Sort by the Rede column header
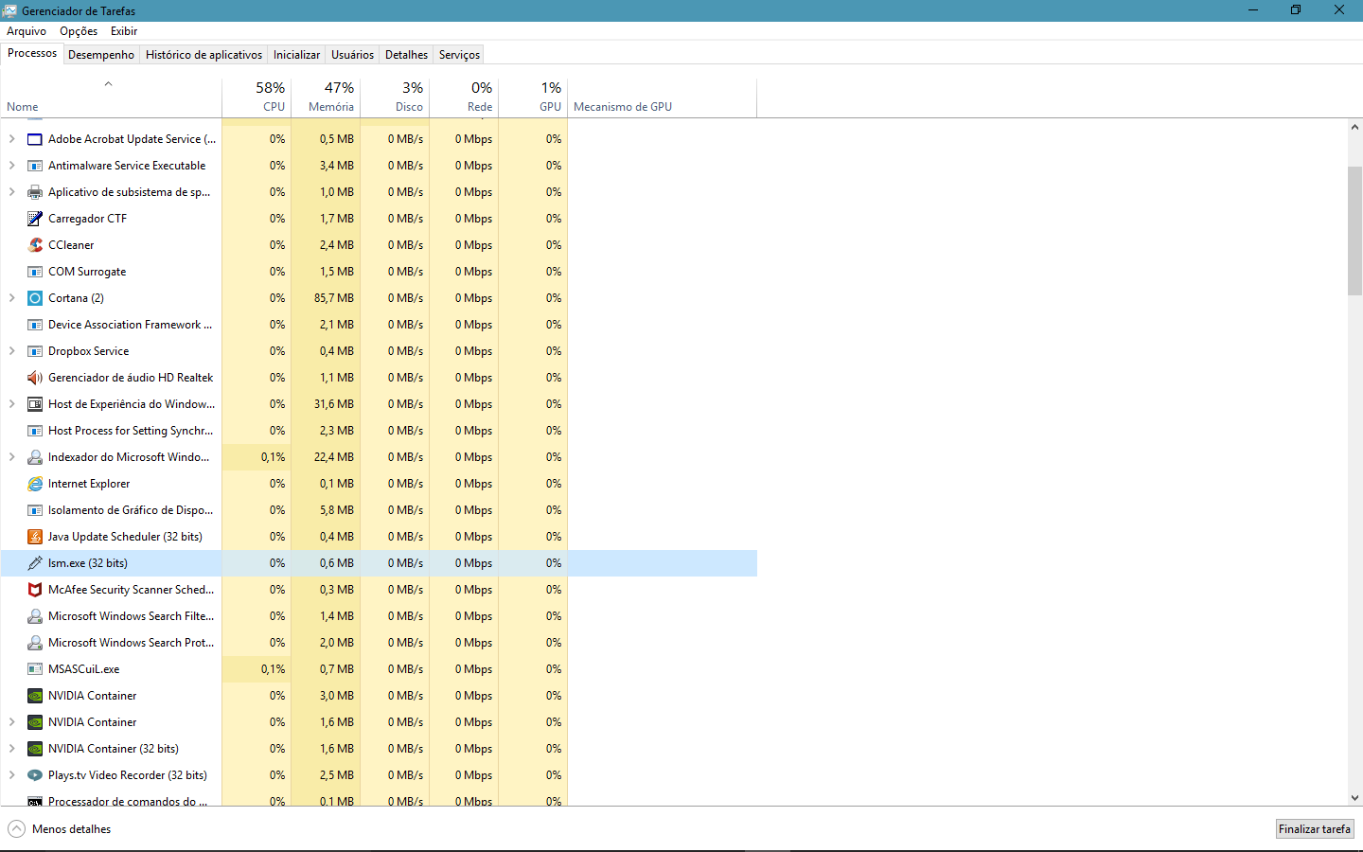 (464, 98)
